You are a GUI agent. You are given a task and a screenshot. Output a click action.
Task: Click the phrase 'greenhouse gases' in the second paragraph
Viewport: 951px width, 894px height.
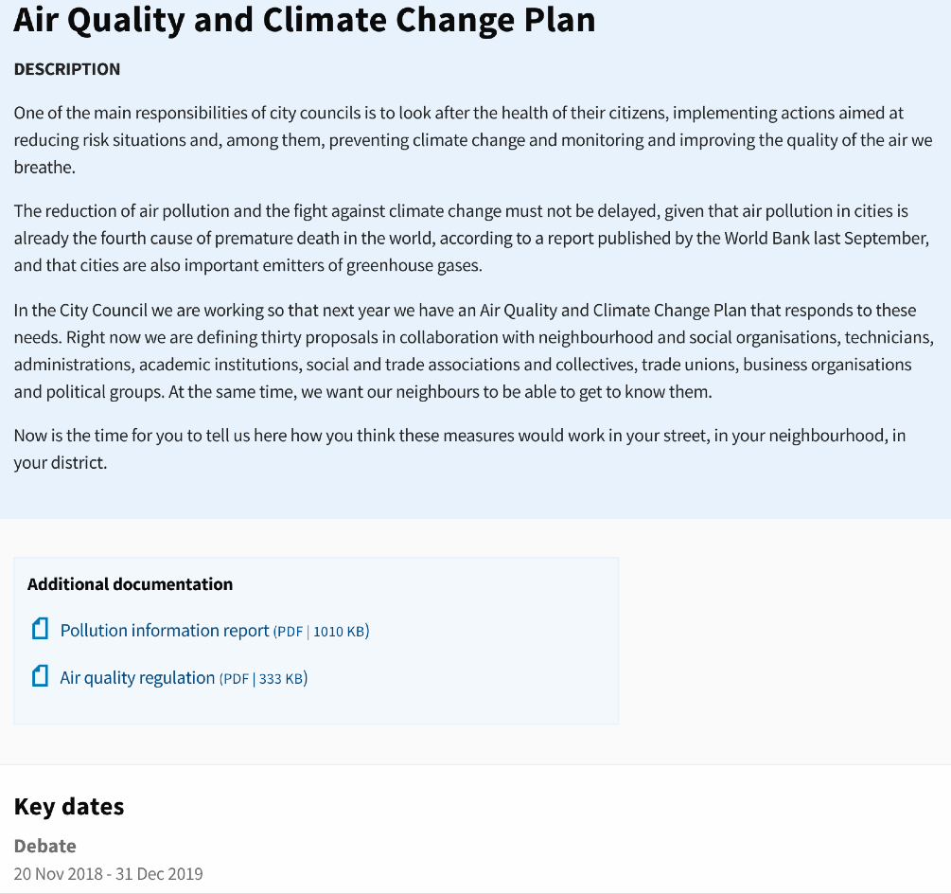[413, 266]
